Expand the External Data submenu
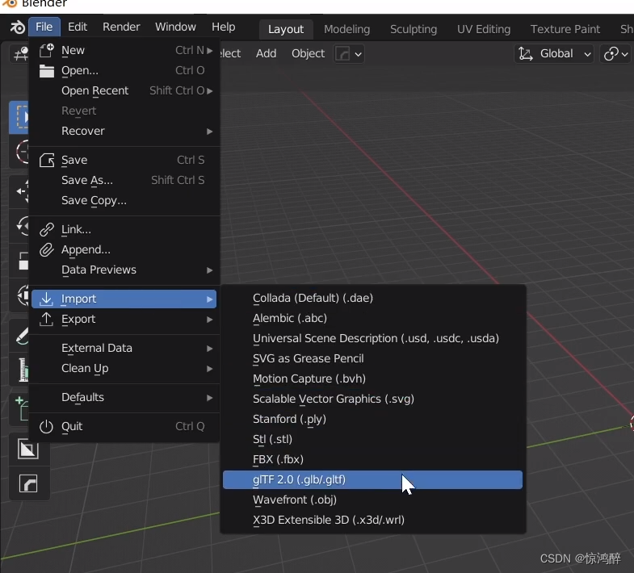Screen dimensions: 634x573 point(124,349)
